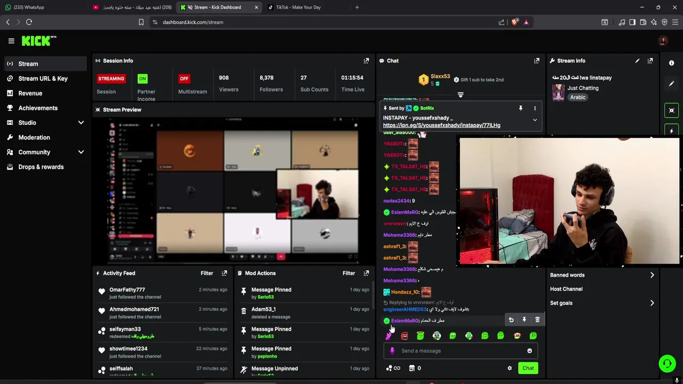Image resolution: width=683 pixels, height=384 pixels.
Task: Pop out the Mod Actions panel
Action: pos(366,273)
